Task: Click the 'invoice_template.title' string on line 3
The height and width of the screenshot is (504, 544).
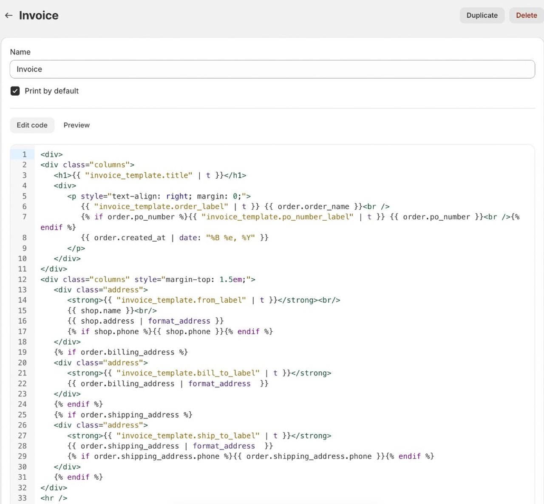Action: 139,175
